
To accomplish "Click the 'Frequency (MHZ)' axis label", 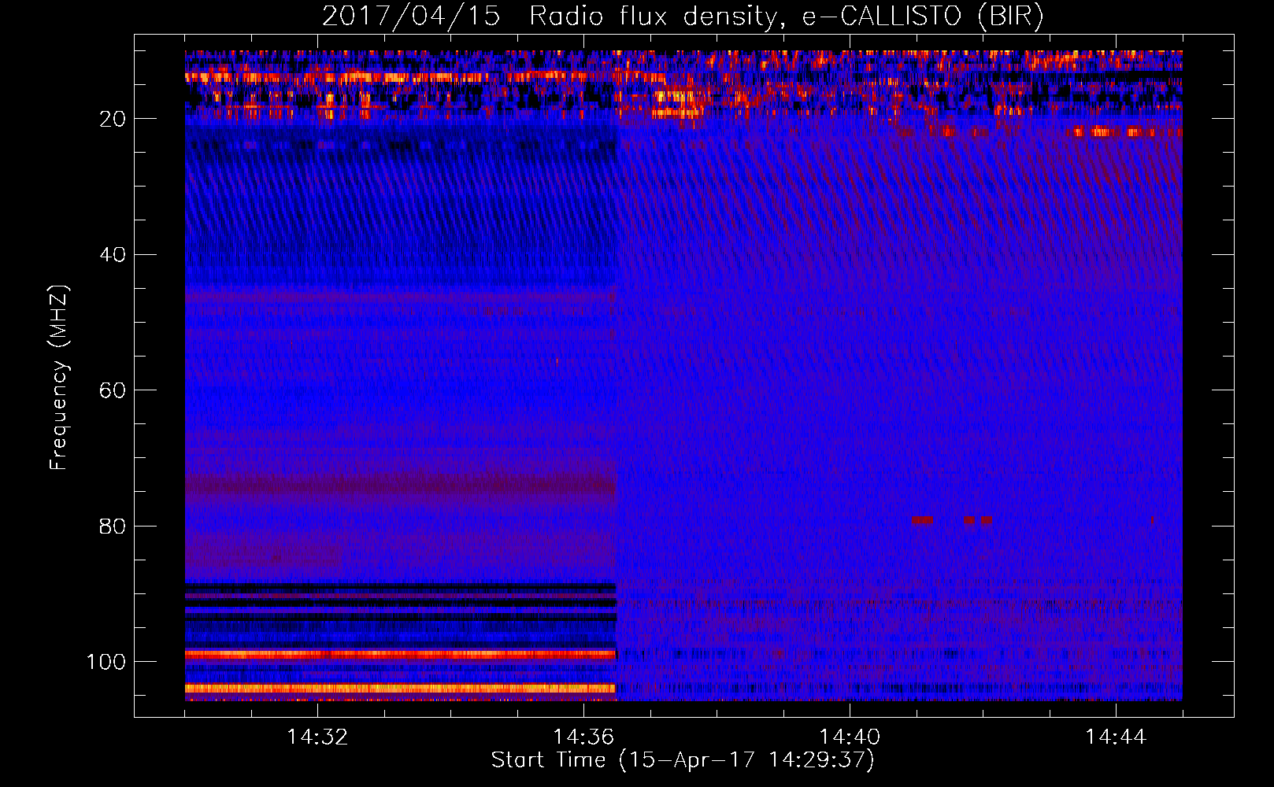I will 60,377.
